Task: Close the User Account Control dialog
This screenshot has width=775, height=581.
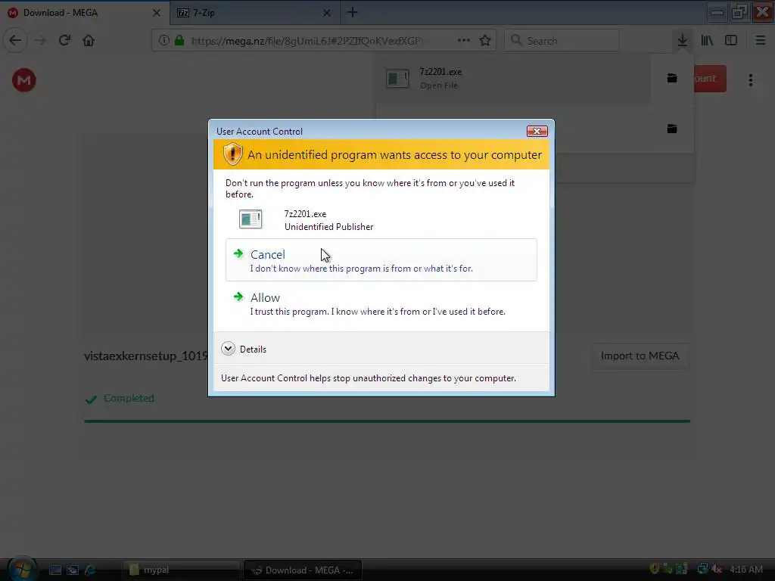Action: click(537, 131)
